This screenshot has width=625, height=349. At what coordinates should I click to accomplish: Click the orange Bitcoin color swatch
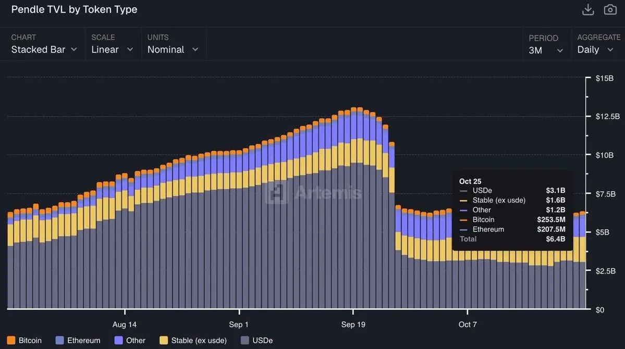click(11, 340)
